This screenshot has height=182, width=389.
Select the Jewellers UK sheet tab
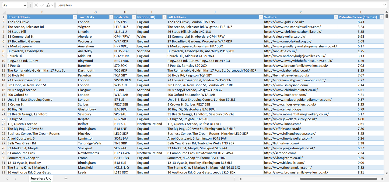point(40,178)
